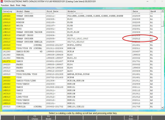The width and height of the screenshot is (165, 120).
Task: Select catalog code 149320
Action: tap(9, 78)
